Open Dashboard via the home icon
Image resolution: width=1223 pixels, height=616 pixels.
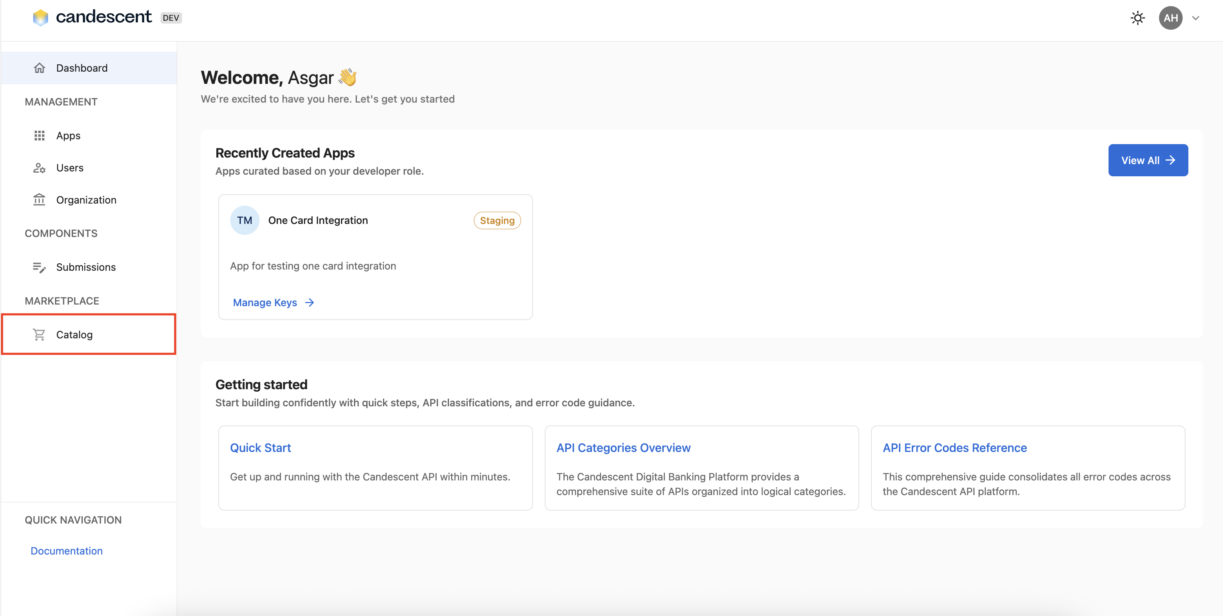pyautogui.click(x=40, y=68)
